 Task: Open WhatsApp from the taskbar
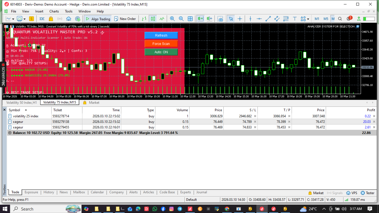coord(155,209)
